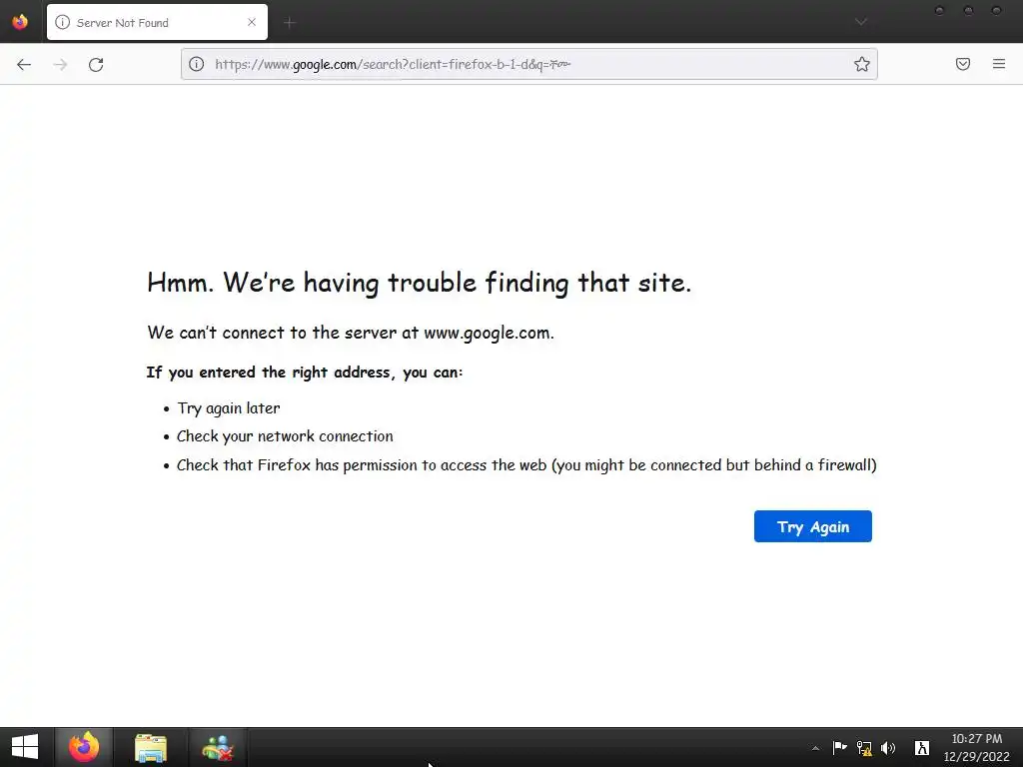This screenshot has height=767, width=1023.
Task: Open the volume speaker tray icon
Action: pos(888,748)
